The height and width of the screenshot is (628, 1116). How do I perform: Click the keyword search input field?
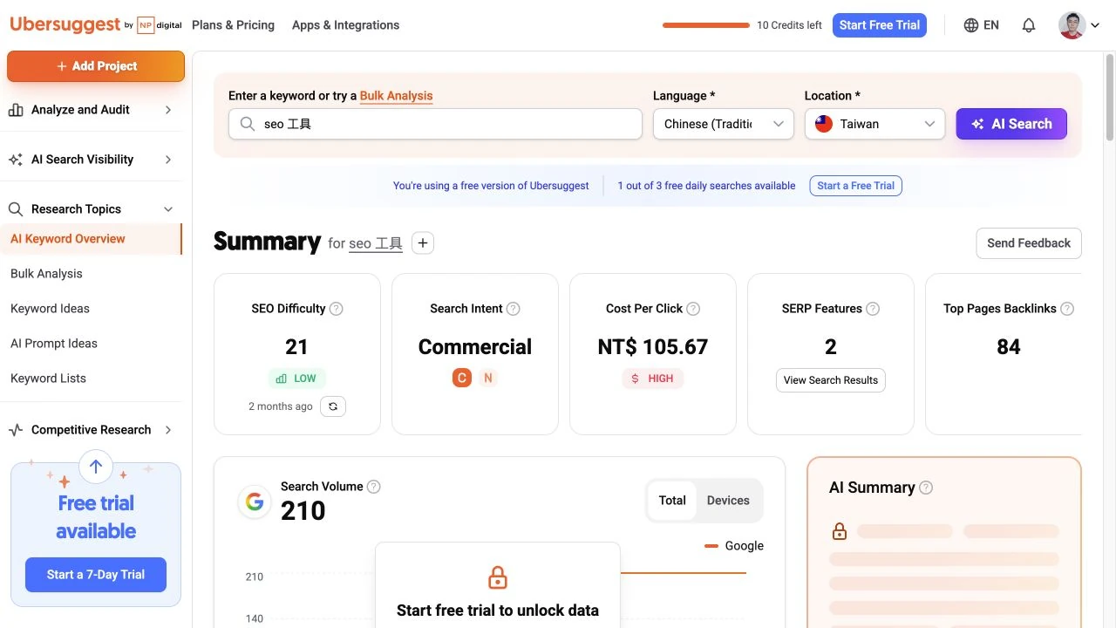tap(435, 124)
